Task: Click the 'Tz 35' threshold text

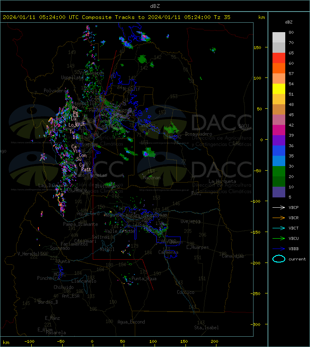Action: (x=222, y=17)
